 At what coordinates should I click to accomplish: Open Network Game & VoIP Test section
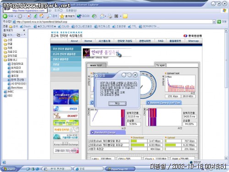point(164,103)
